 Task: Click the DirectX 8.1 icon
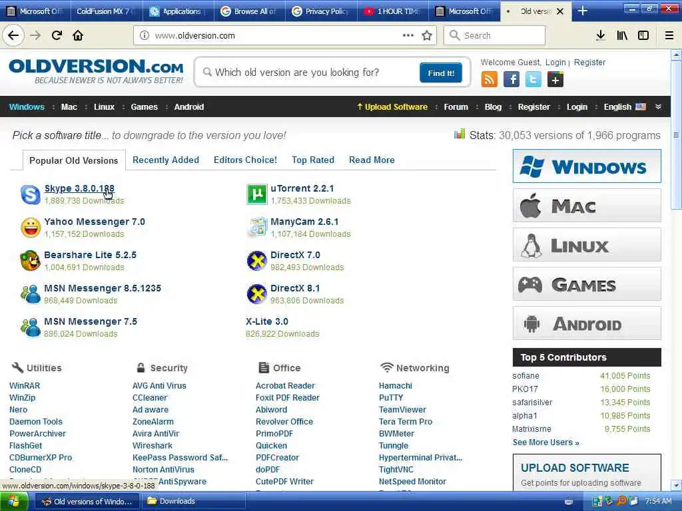(x=256, y=294)
